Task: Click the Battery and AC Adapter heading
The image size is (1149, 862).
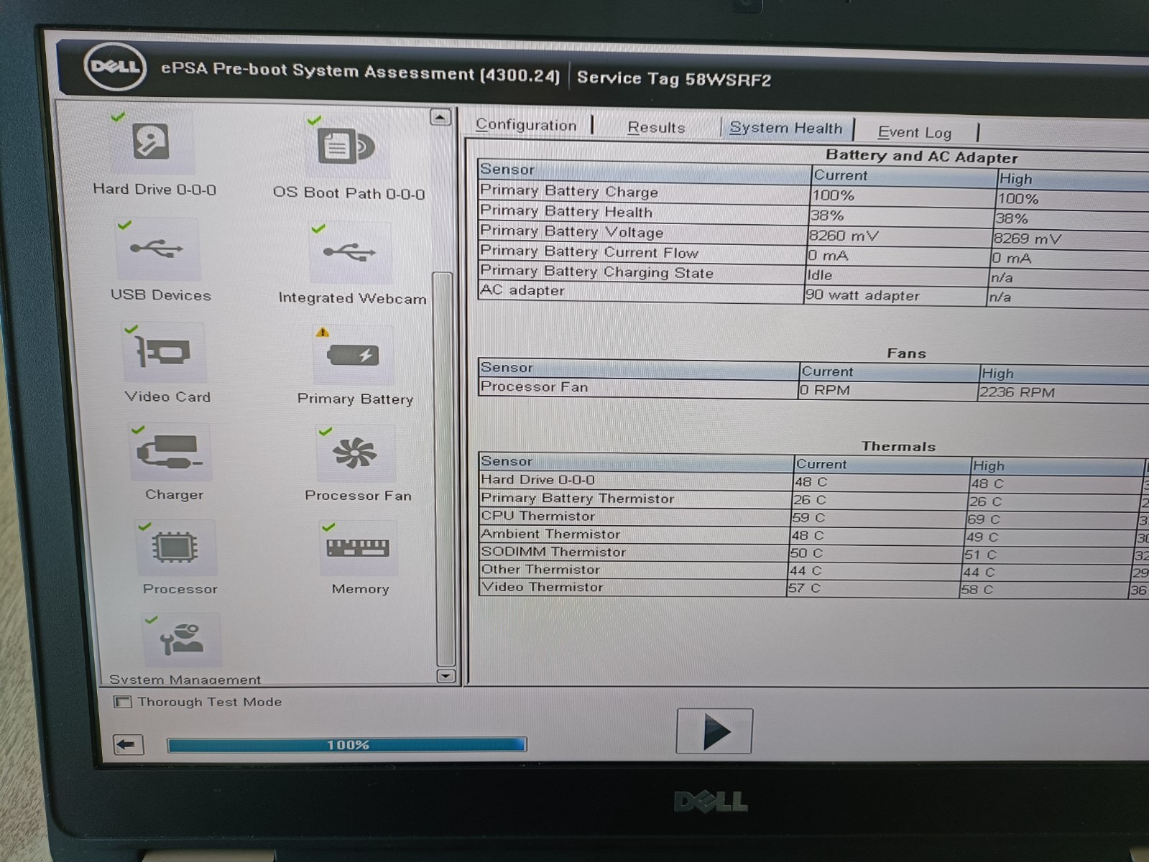Action: pyautogui.click(x=921, y=156)
